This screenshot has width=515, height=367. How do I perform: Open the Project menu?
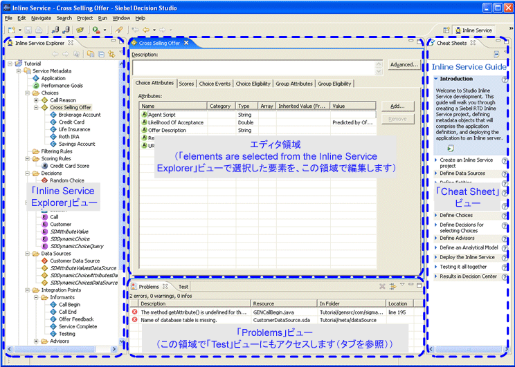pos(84,18)
